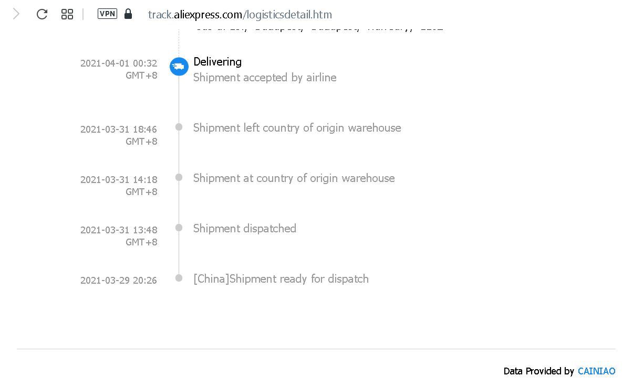Select timeline dot for 'Shipment left country of origin warehouse'

pos(179,127)
